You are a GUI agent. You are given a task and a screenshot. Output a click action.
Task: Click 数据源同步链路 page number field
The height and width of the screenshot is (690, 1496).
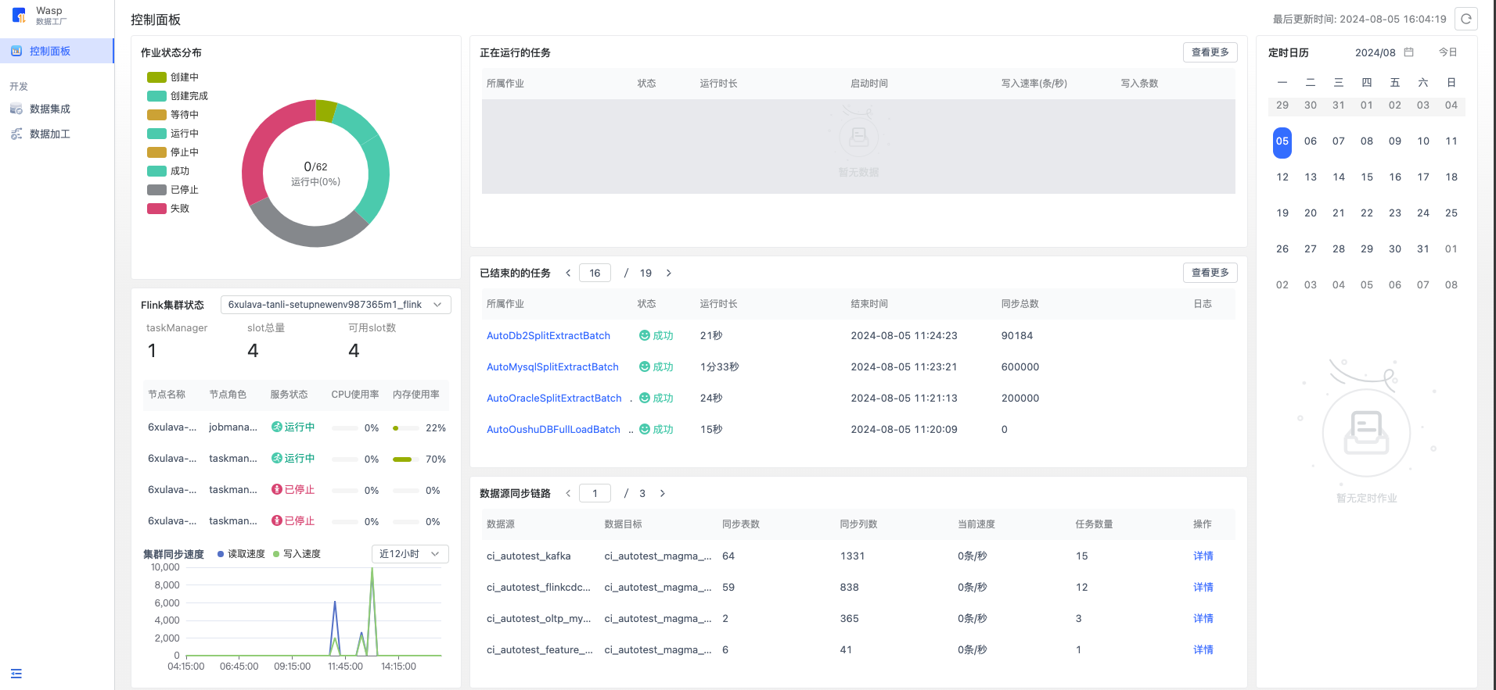coord(595,493)
